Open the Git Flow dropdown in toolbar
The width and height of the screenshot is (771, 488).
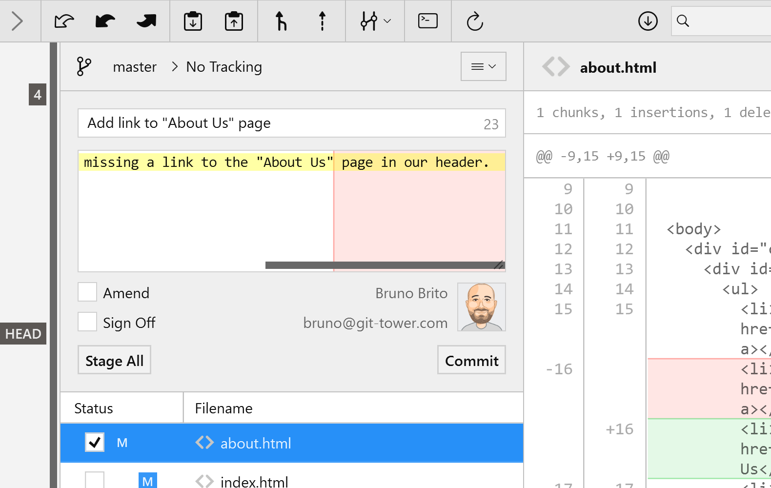point(375,21)
